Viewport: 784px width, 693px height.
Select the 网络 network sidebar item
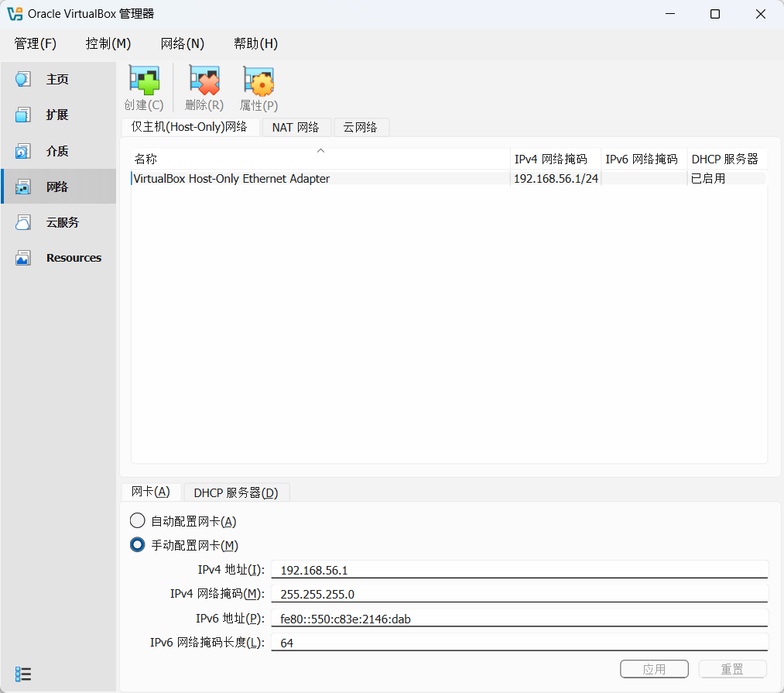[59, 187]
